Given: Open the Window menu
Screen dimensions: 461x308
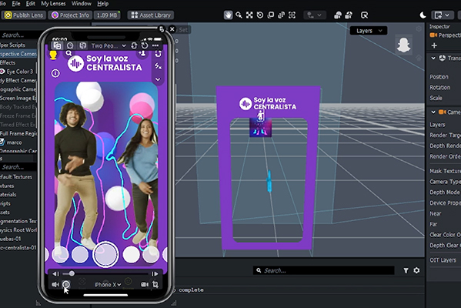Looking at the screenshot, I should pyautogui.click(x=82, y=4).
